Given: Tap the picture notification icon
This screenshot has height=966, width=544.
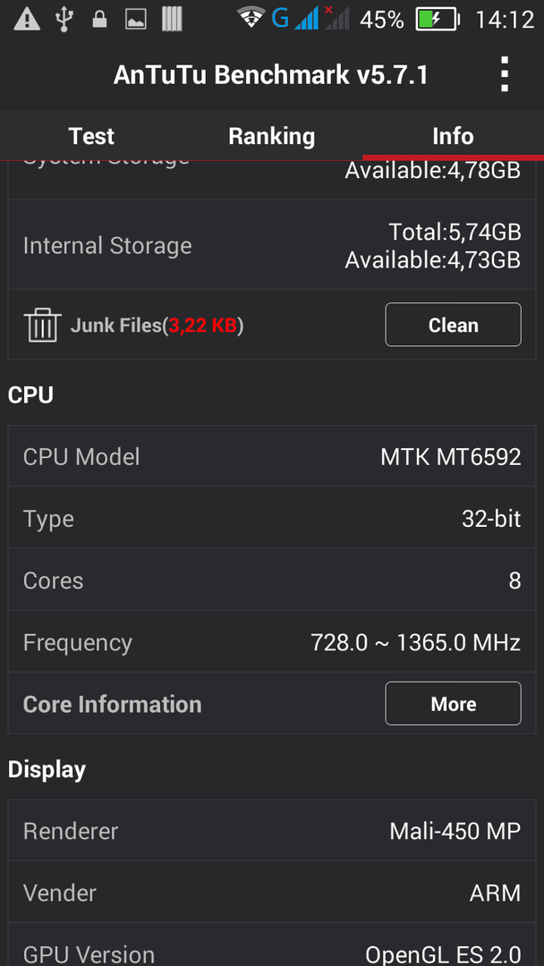Looking at the screenshot, I should 135,20.
